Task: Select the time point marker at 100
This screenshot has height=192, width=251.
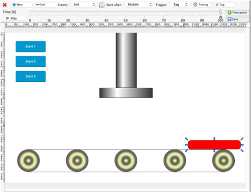Action: [x=221, y=17]
